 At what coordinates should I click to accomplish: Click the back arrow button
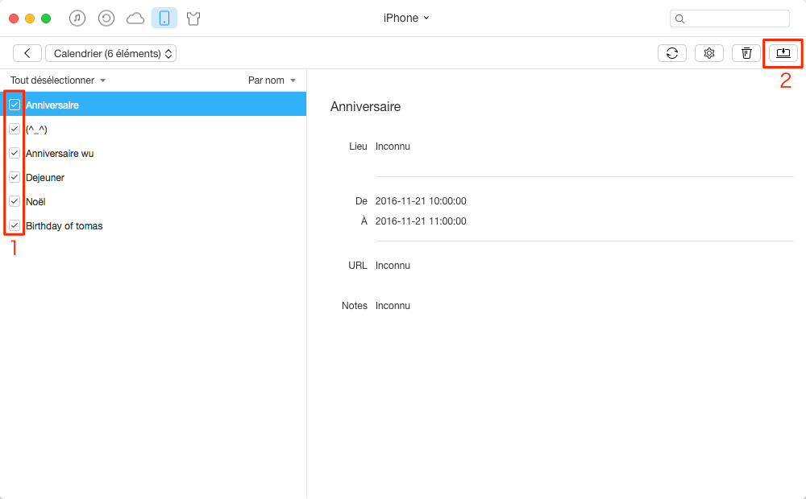[27, 53]
